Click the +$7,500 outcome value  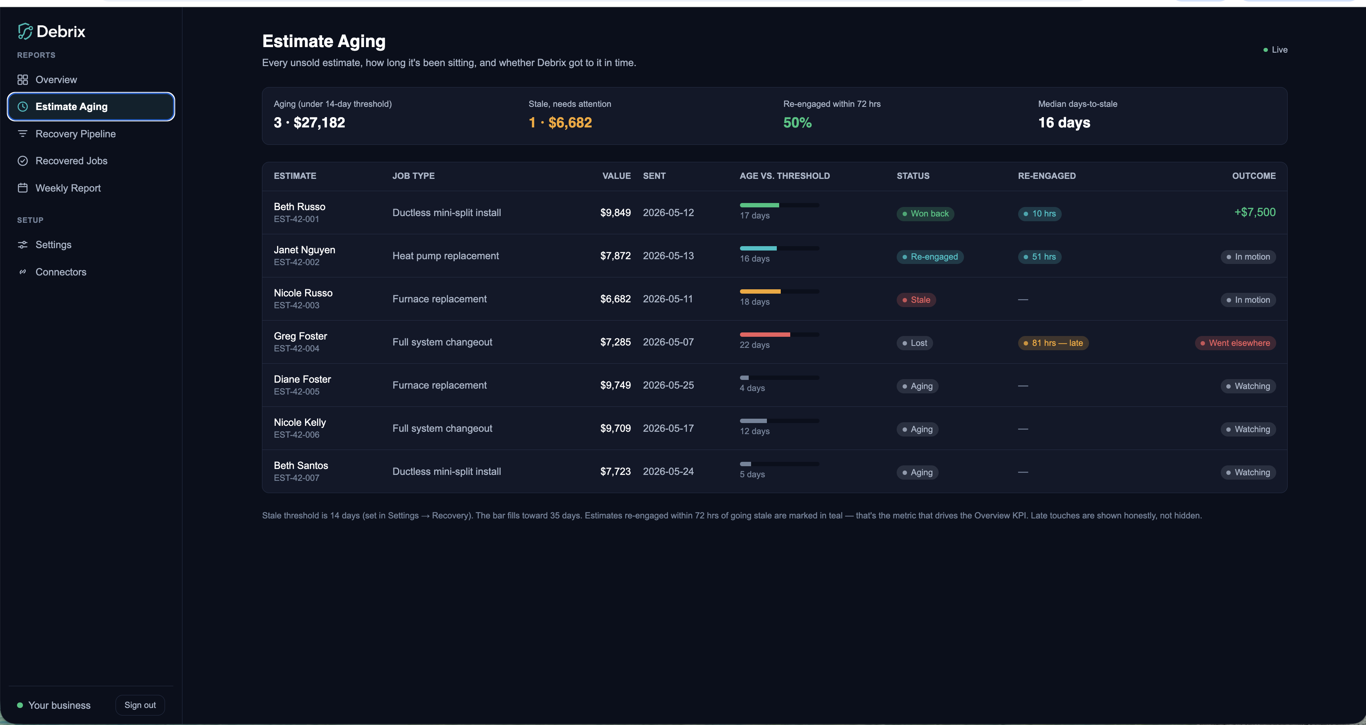click(1255, 212)
